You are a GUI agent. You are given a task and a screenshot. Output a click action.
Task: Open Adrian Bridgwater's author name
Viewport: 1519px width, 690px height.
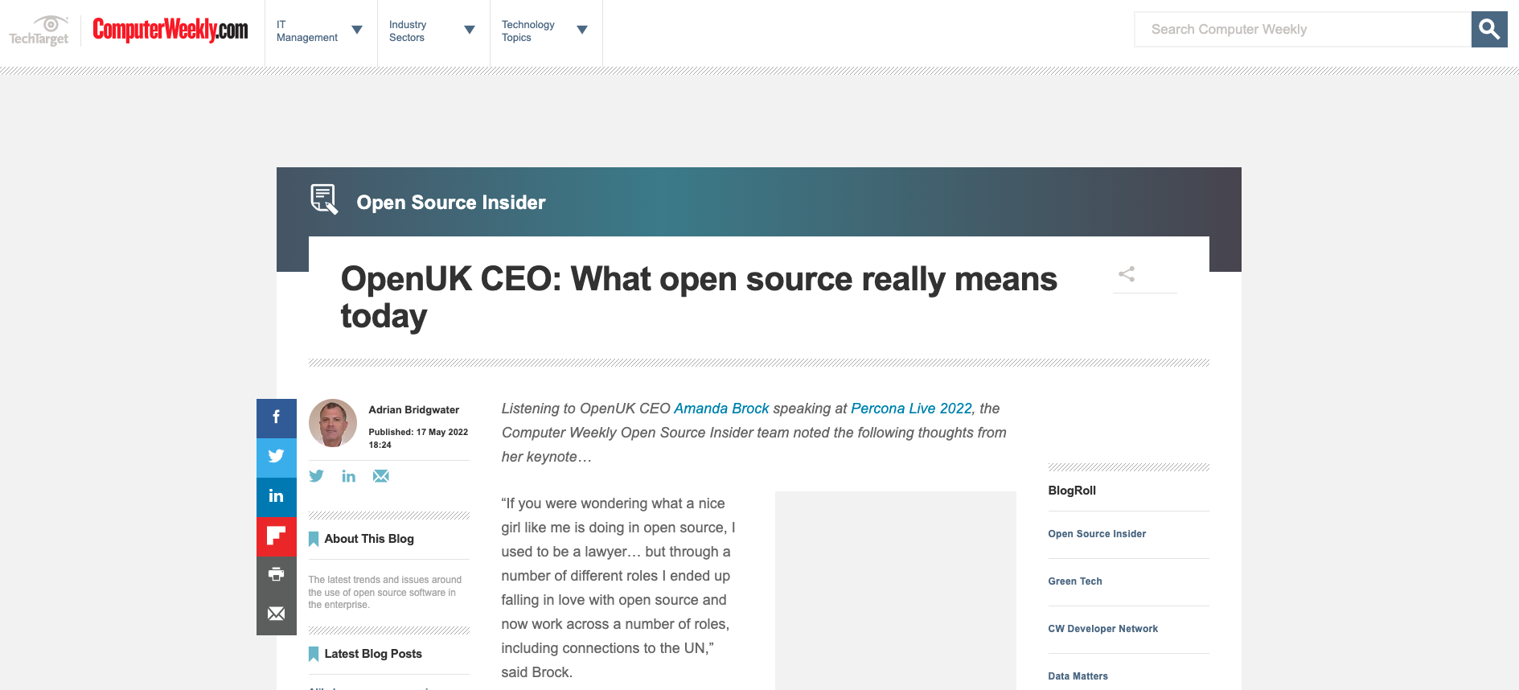[x=414, y=410]
